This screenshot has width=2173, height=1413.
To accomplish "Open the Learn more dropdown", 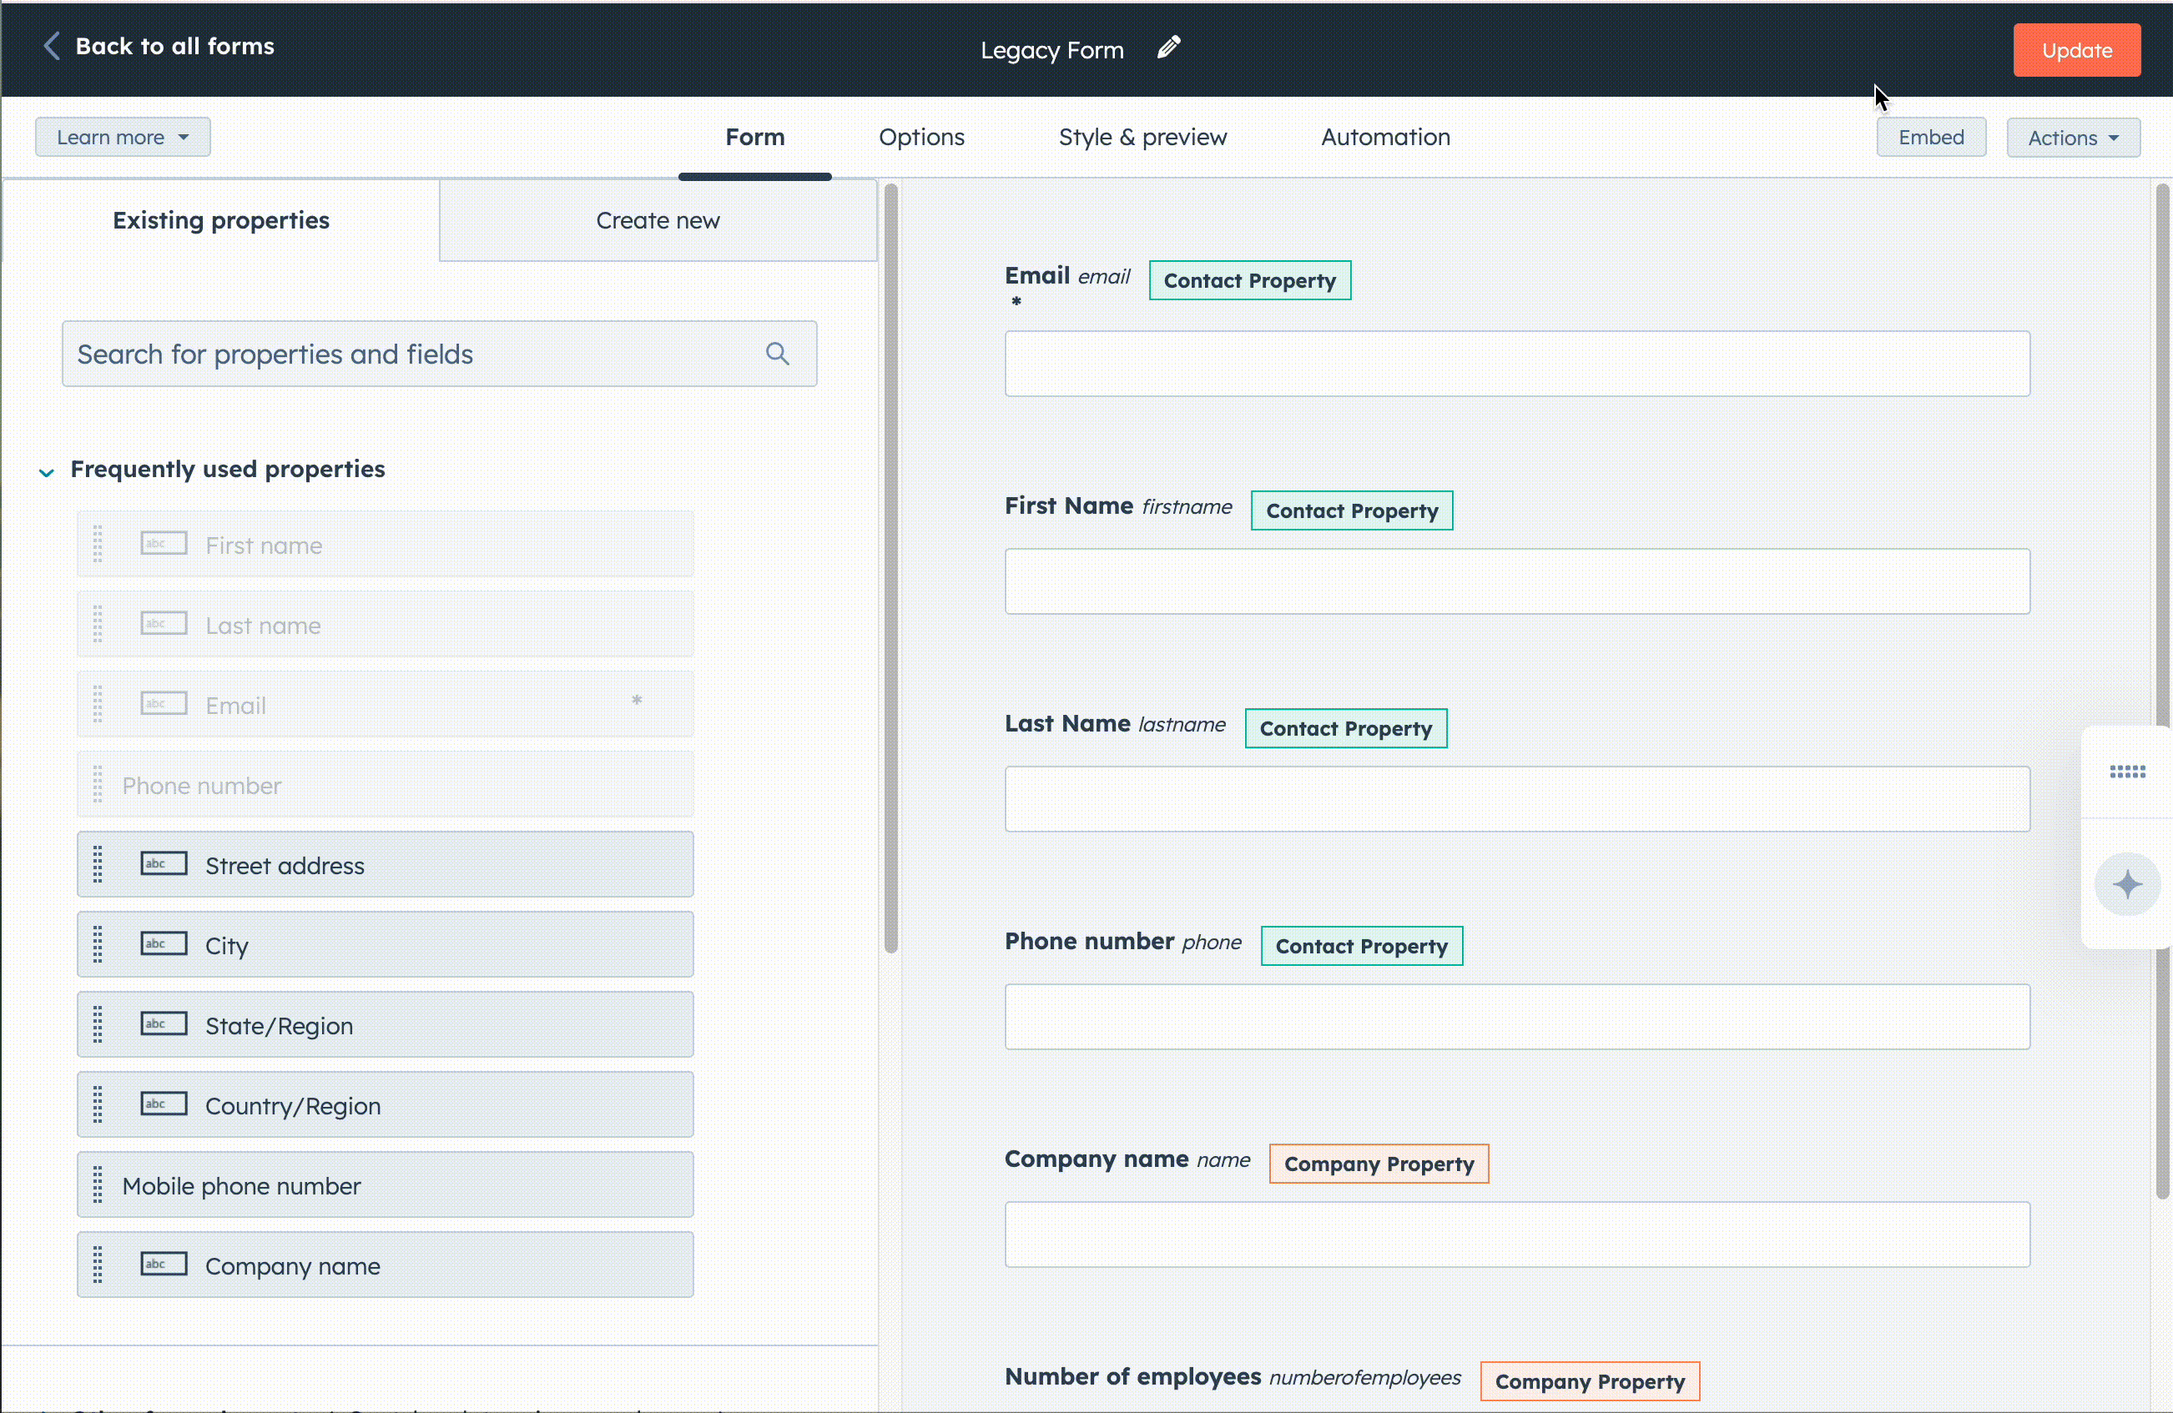I will (123, 137).
